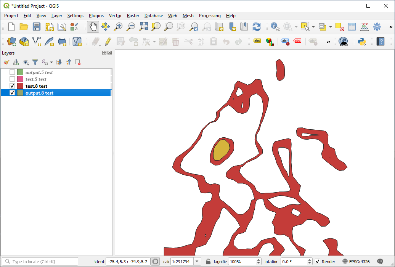The image size is (395, 267).
Task: Click the Refresh map icon
Action: tap(257, 27)
